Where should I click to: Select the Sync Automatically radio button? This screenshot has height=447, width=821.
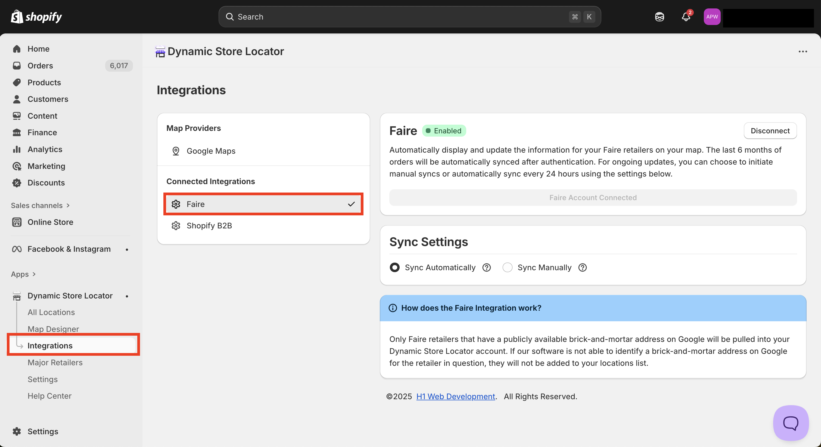[394, 267]
